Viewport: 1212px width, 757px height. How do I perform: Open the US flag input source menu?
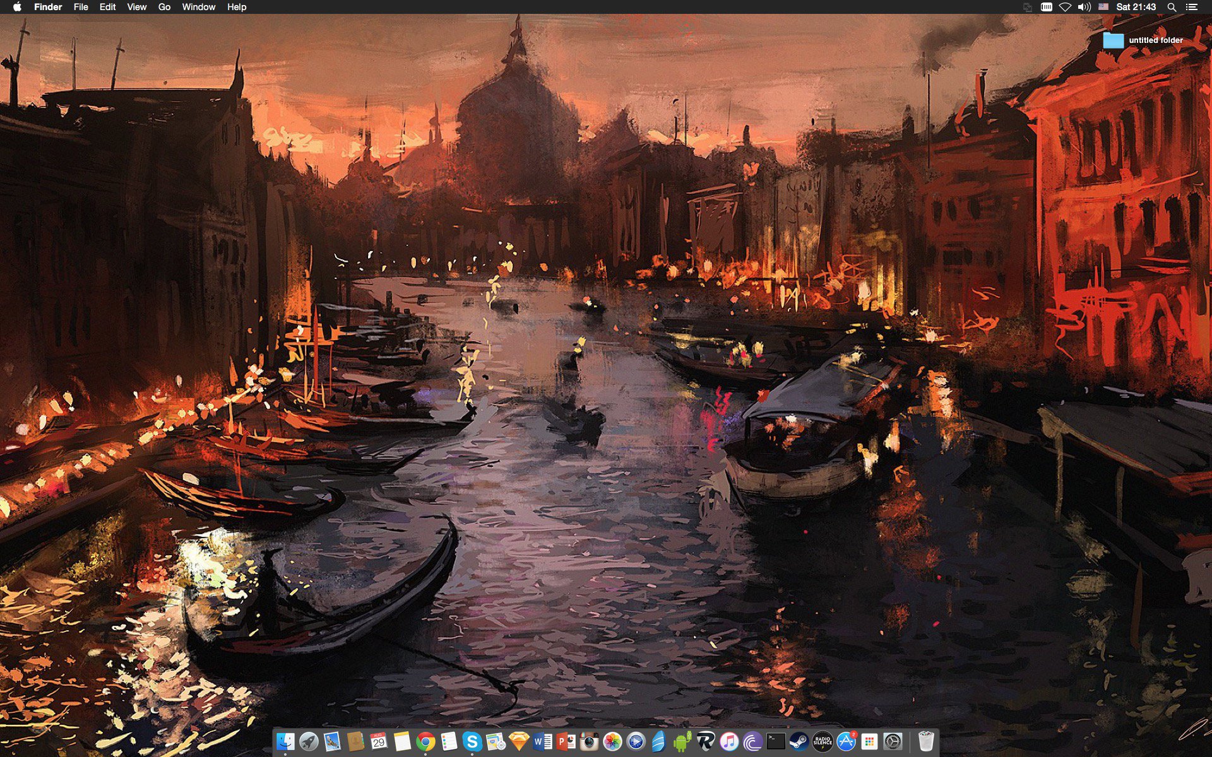[x=1103, y=7]
